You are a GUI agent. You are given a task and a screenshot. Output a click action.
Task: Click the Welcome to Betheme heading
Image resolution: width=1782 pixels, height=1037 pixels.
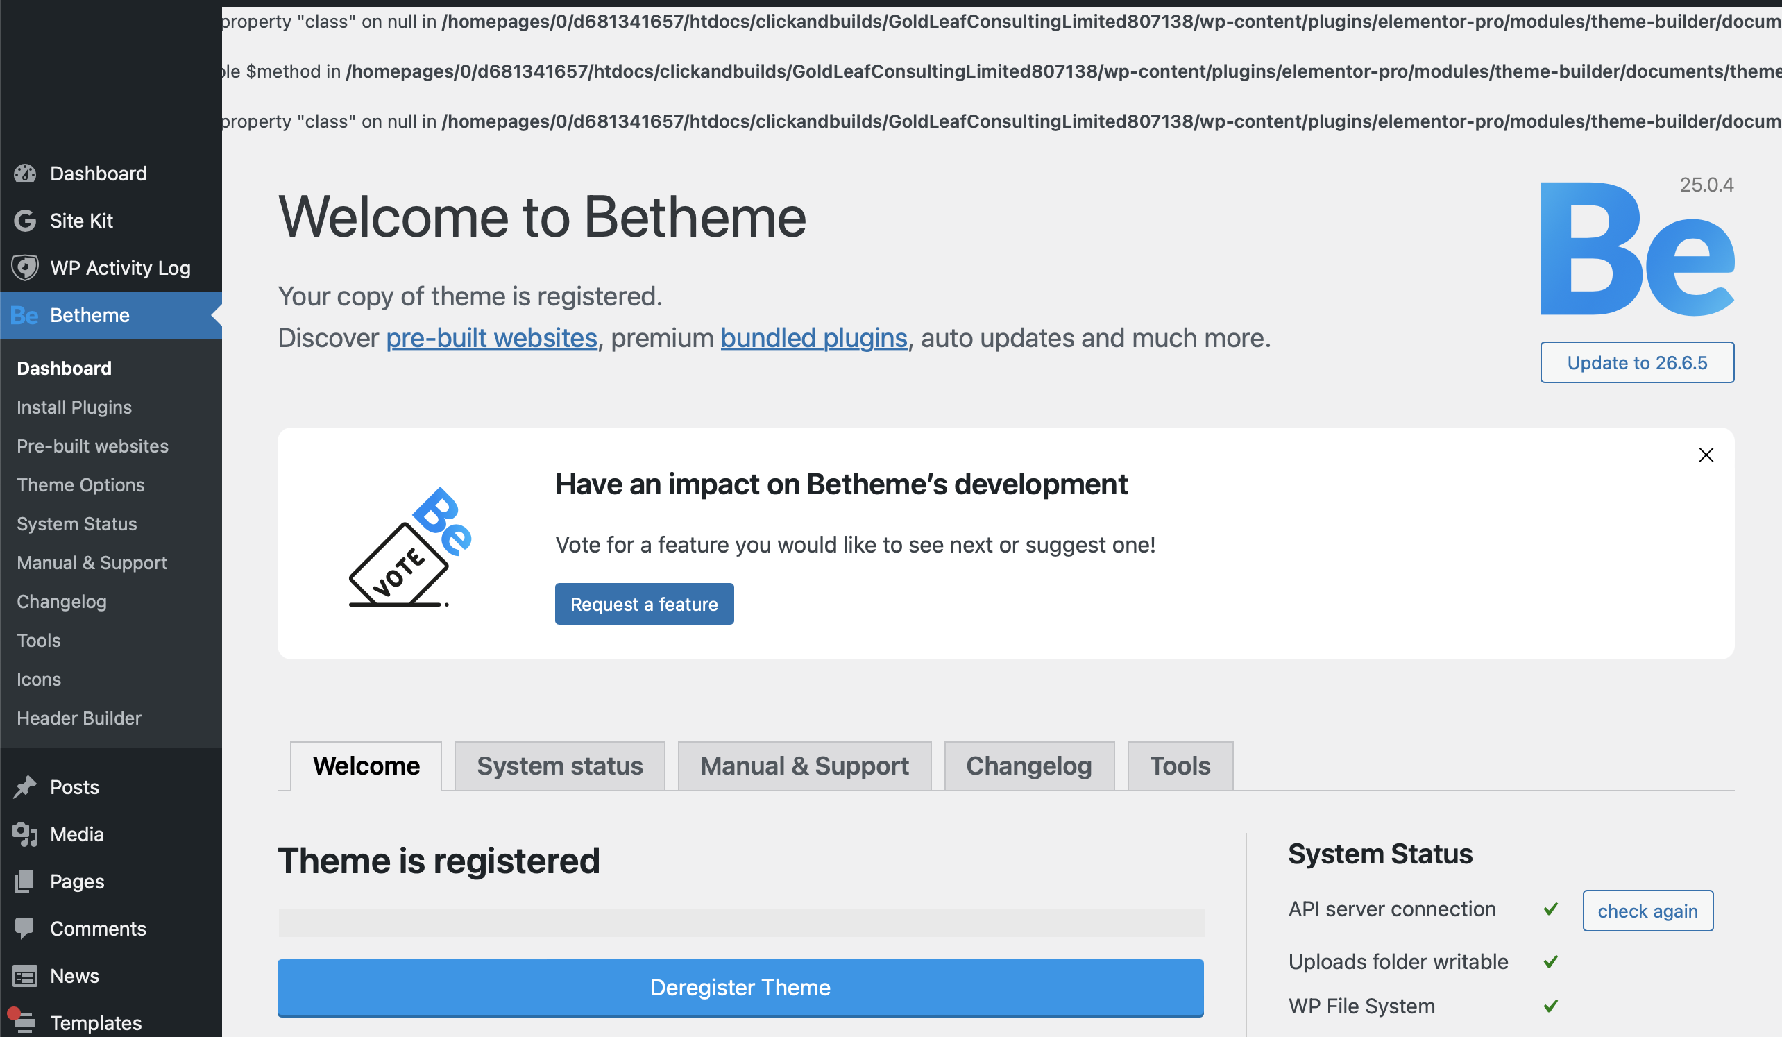(x=543, y=217)
